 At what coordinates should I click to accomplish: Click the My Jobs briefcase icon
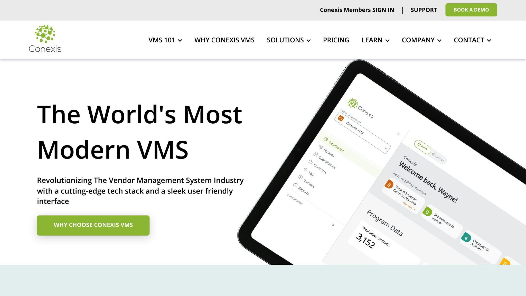point(321,147)
